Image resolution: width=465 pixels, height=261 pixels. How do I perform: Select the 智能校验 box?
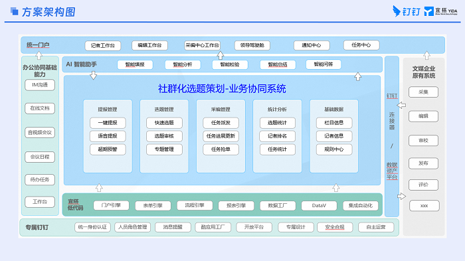point(230,64)
